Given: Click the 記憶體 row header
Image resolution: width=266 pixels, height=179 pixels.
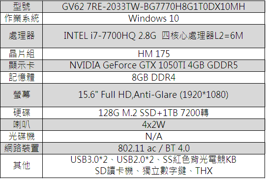Looking at the screenshot, I should coord(22,77).
